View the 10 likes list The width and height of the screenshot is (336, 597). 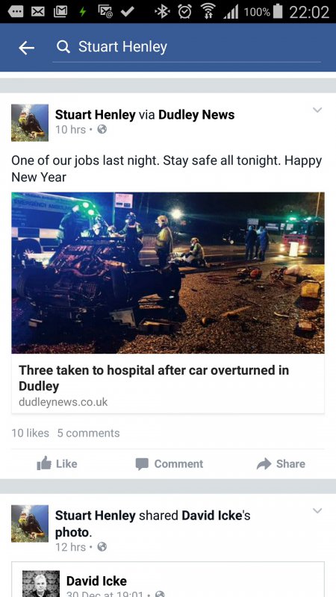30,433
